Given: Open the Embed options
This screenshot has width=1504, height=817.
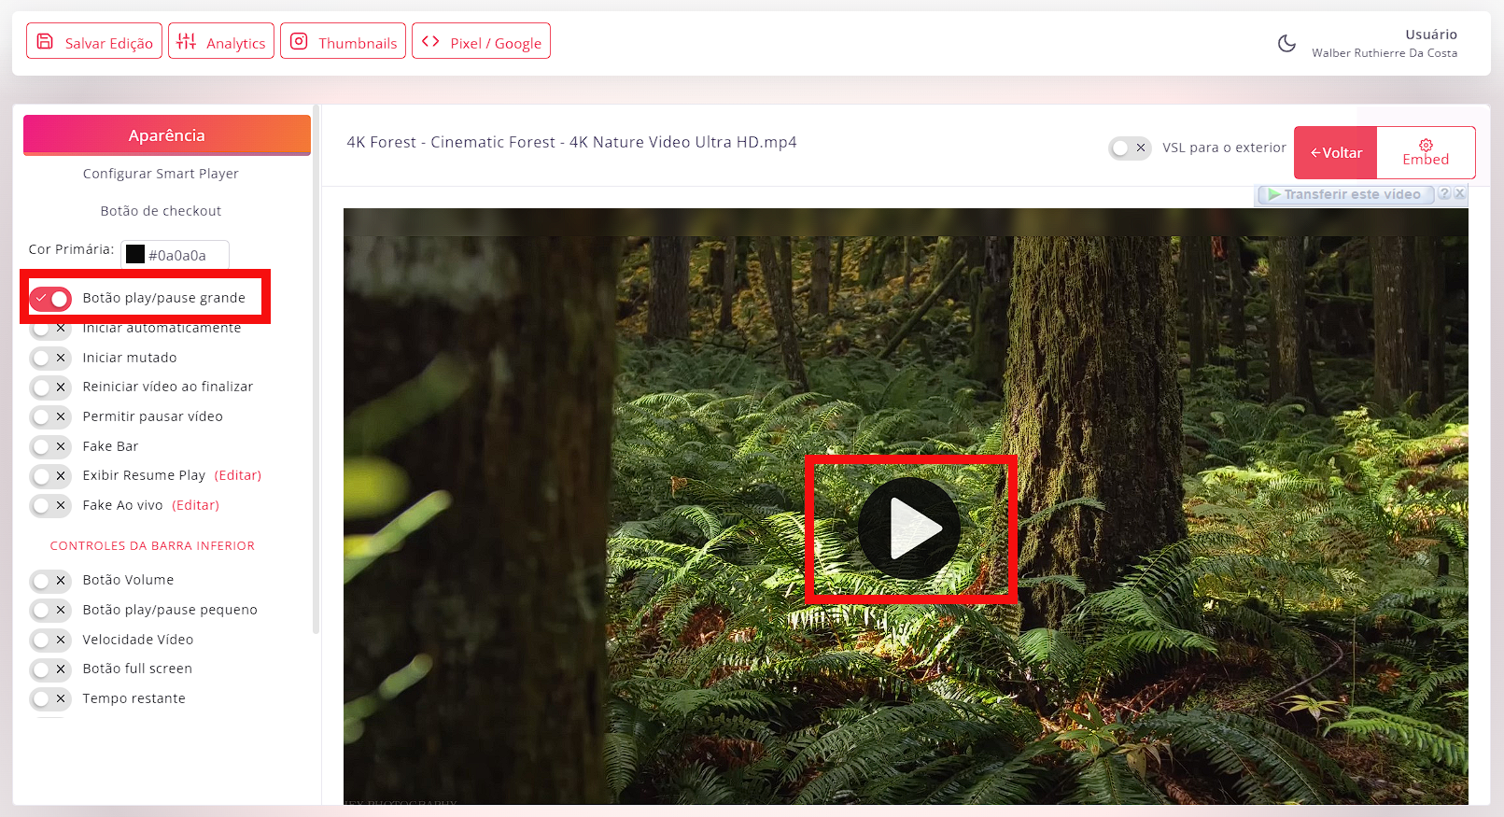Looking at the screenshot, I should (x=1426, y=152).
